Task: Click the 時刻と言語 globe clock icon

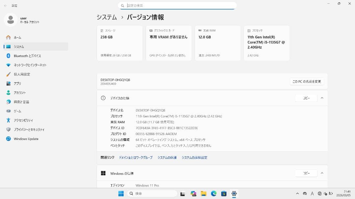Action: (8, 102)
